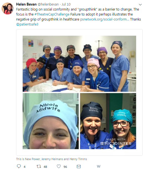
Task: Click the gray W icon below tweet
Action: (99, 166)
